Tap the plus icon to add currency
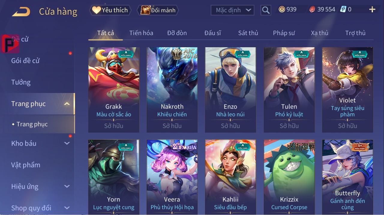This screenshot has width=384, height=215. (x=372, y=10)
